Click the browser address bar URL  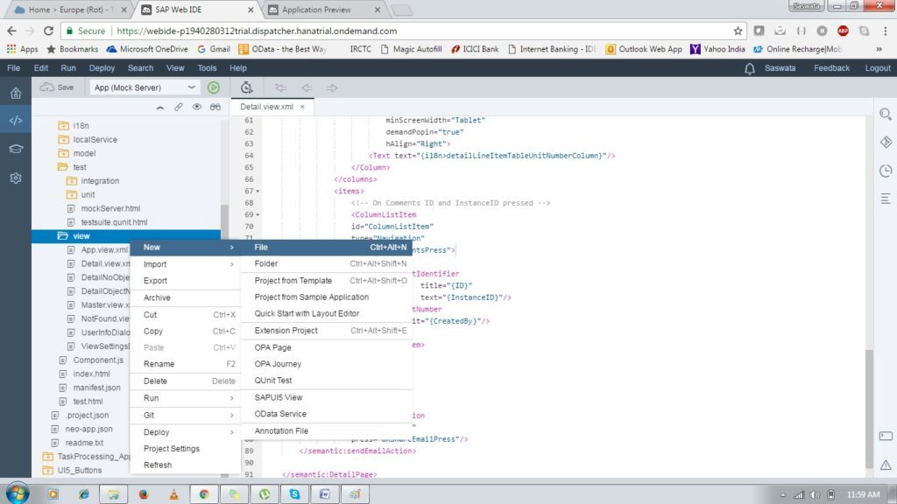[257, 31]
